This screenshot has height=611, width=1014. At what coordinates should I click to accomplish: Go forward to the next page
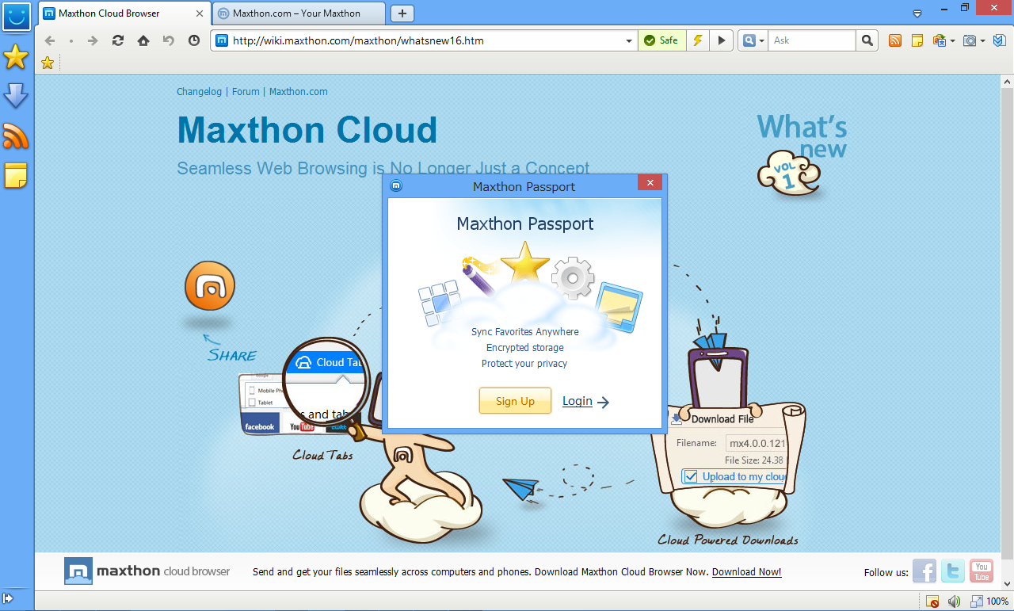coord(93,40)
